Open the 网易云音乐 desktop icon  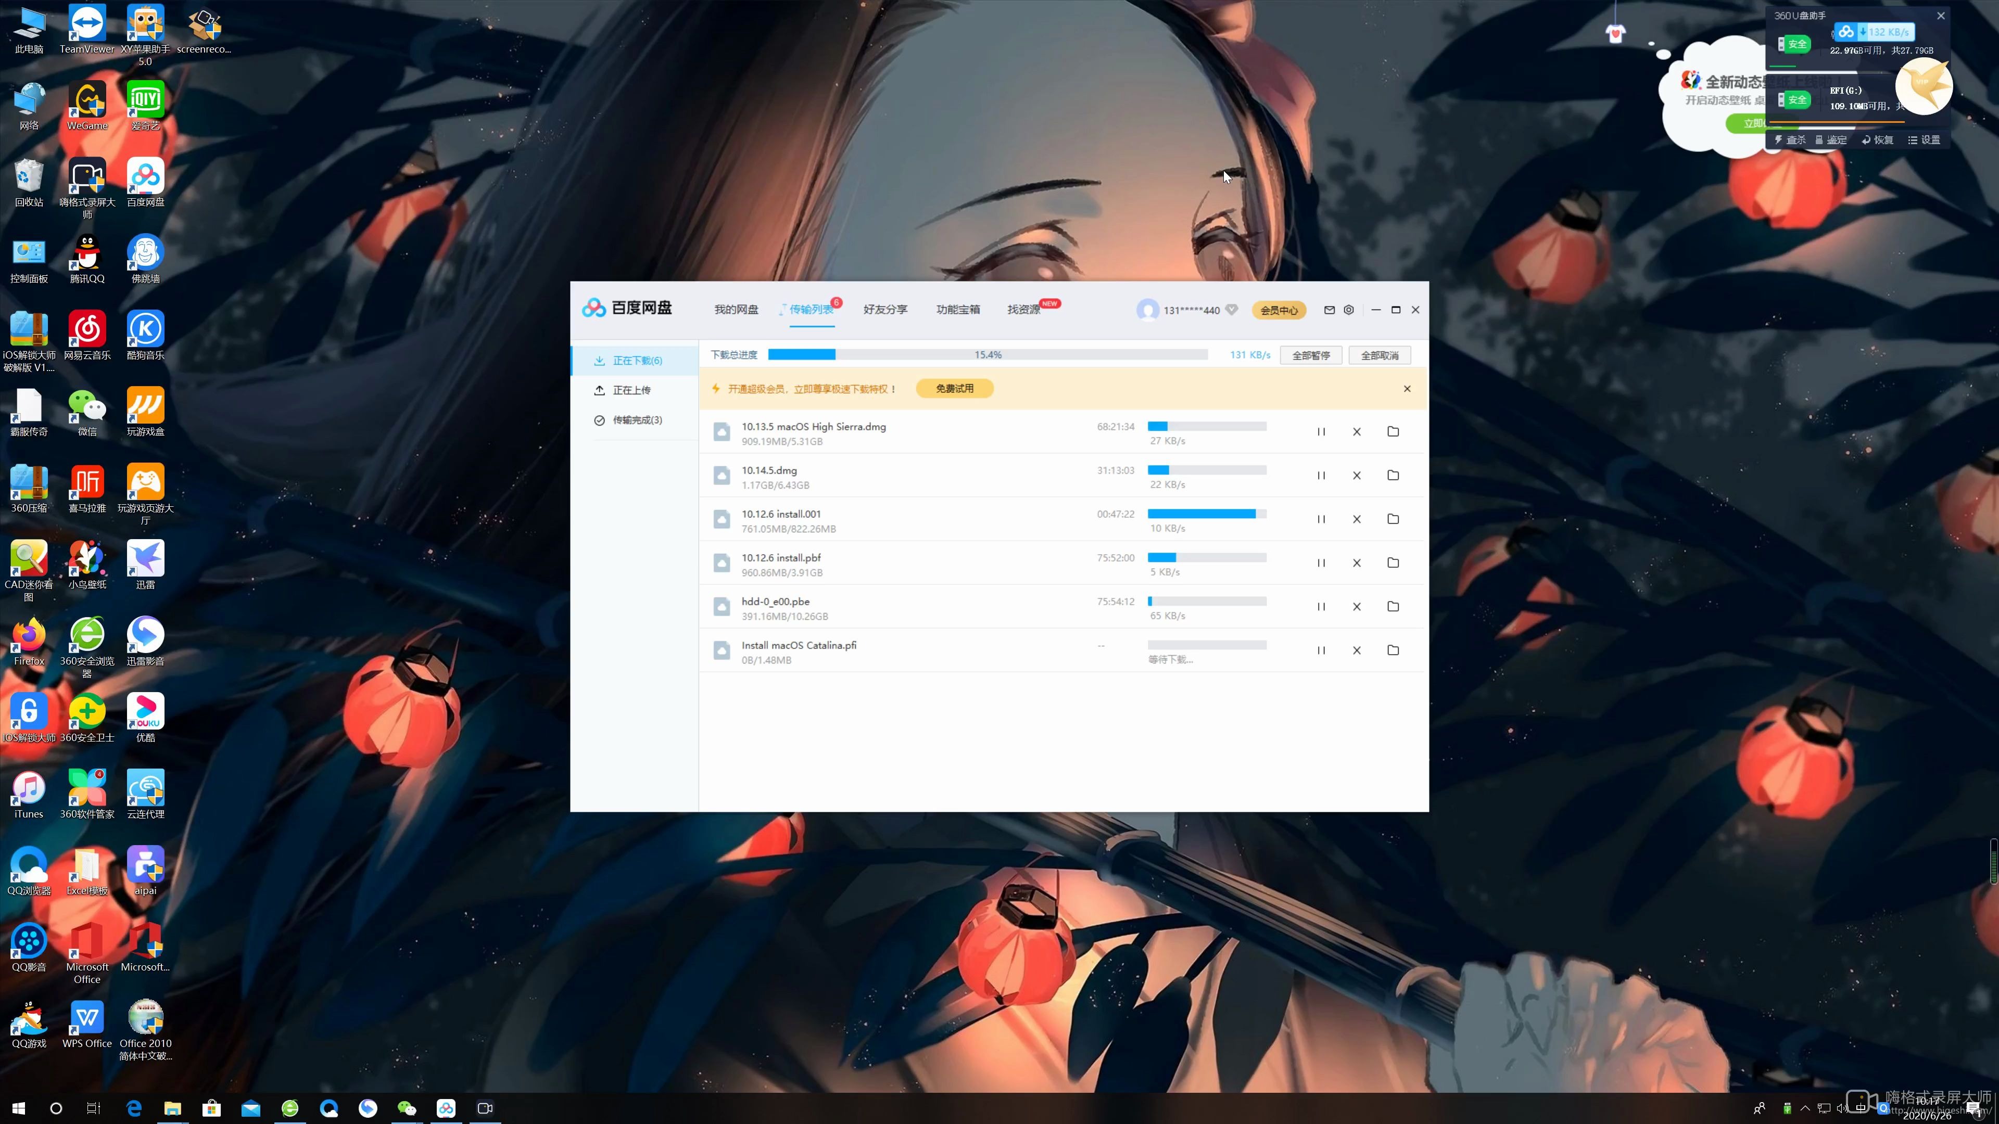tap(87, 336)
